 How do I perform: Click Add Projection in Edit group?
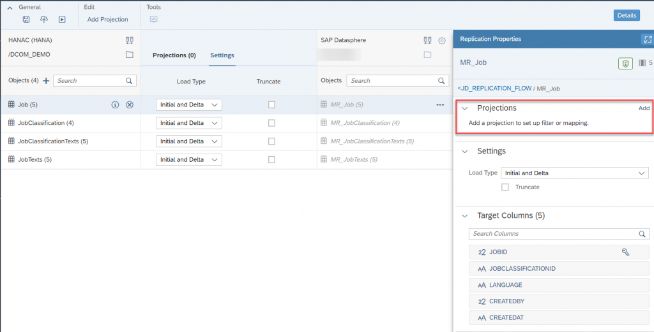(x=107, y=20)
